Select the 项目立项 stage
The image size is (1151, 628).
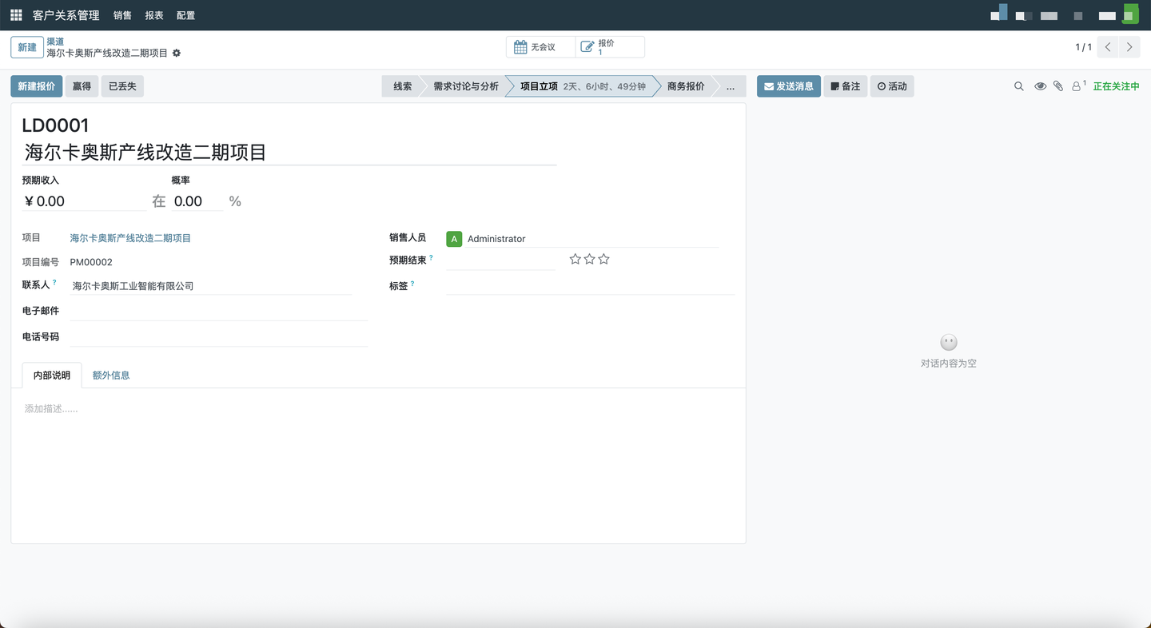pos(583,86)
